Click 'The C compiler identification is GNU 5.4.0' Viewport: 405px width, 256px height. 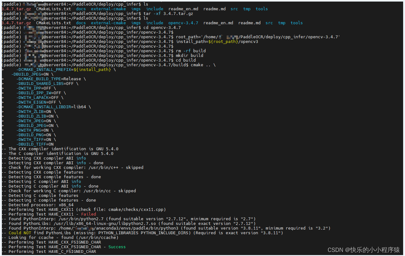click(x=61, y=154)
